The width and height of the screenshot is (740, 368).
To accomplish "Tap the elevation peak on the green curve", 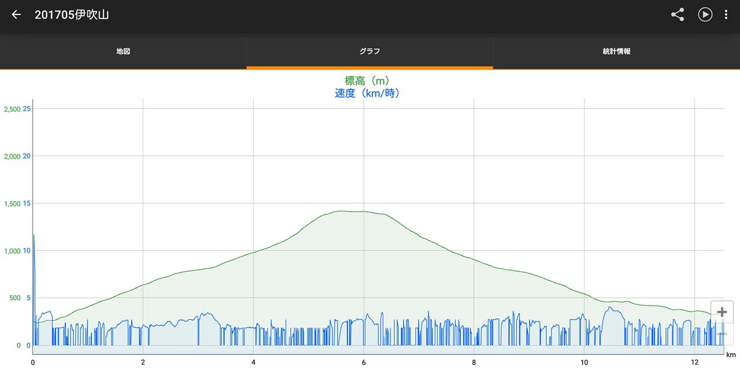I will [x=342, y=211].
